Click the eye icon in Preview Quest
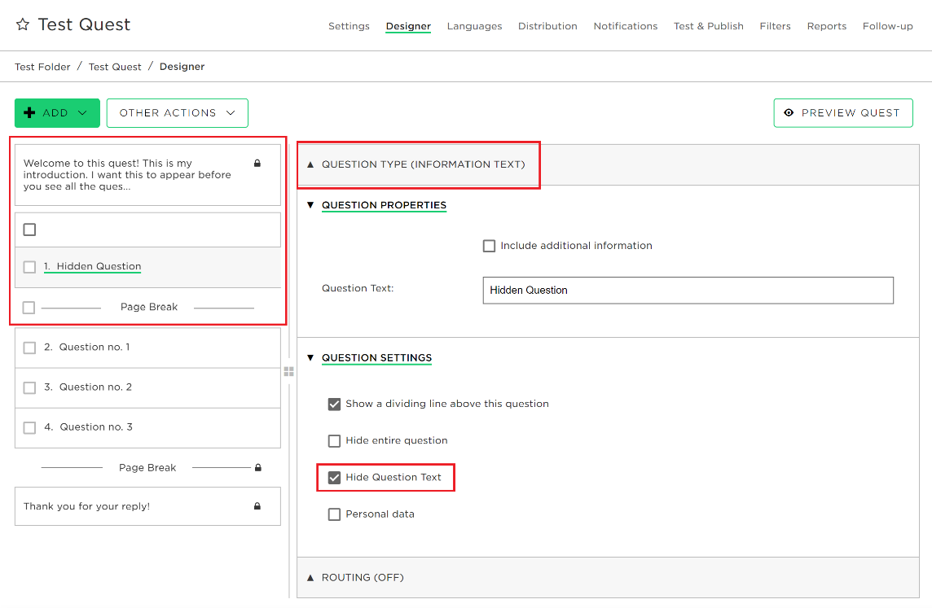The image size is (932, 608). pyautogui.click(x=789, y=113)
